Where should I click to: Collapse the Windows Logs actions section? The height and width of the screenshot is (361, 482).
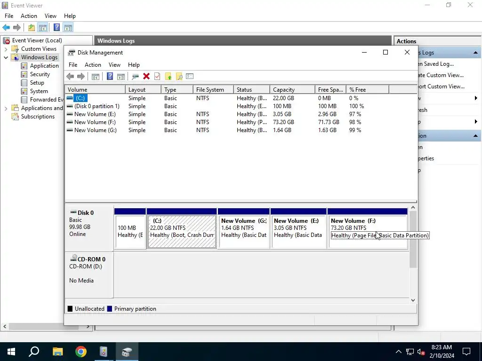coord(475,53)
